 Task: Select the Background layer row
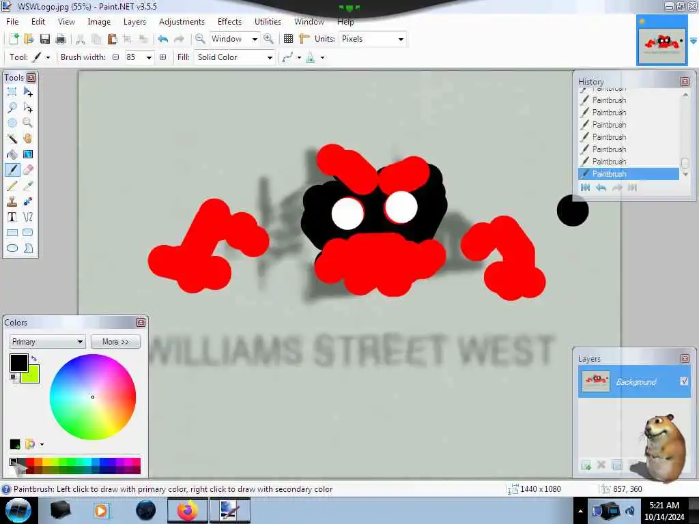[x=634, y=381]
